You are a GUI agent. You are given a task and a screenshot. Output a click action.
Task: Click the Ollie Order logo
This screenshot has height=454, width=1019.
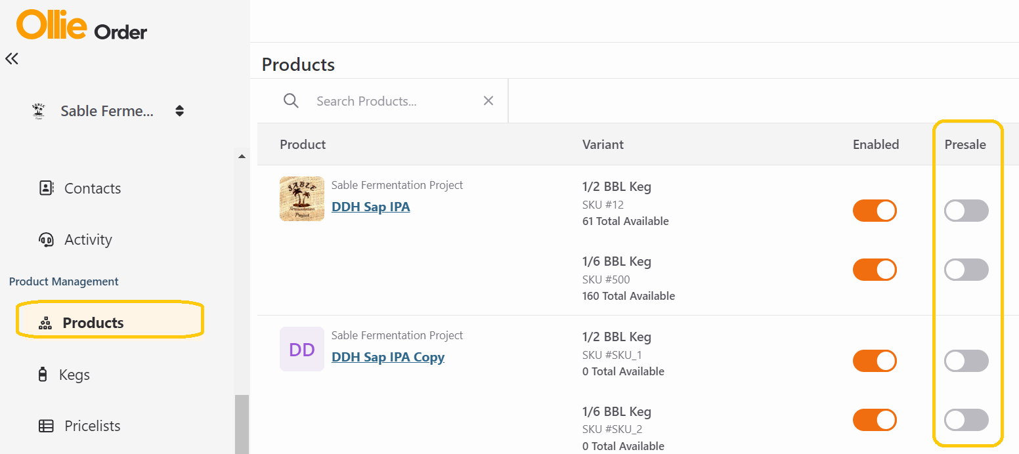click(x=82, y=25)
